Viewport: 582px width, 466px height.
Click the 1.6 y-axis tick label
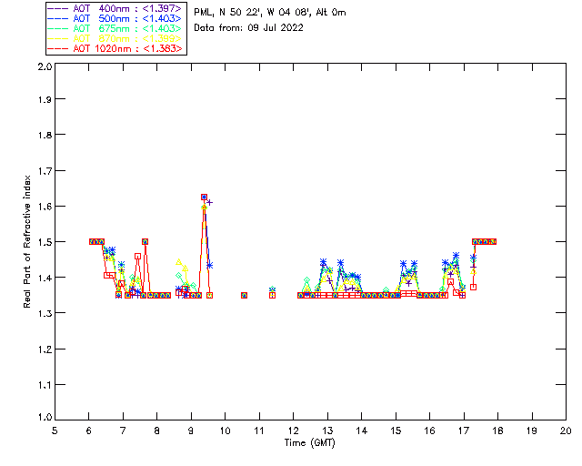pyautogui.click(x=45, y=207)
